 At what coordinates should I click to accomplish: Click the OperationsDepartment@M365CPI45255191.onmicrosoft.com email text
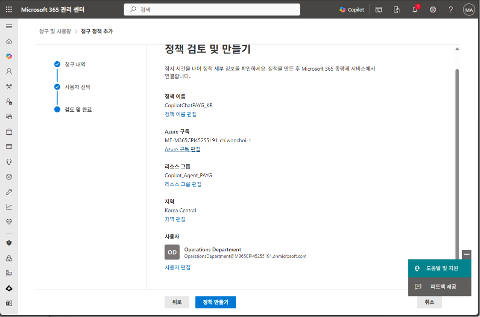point(245,256)
